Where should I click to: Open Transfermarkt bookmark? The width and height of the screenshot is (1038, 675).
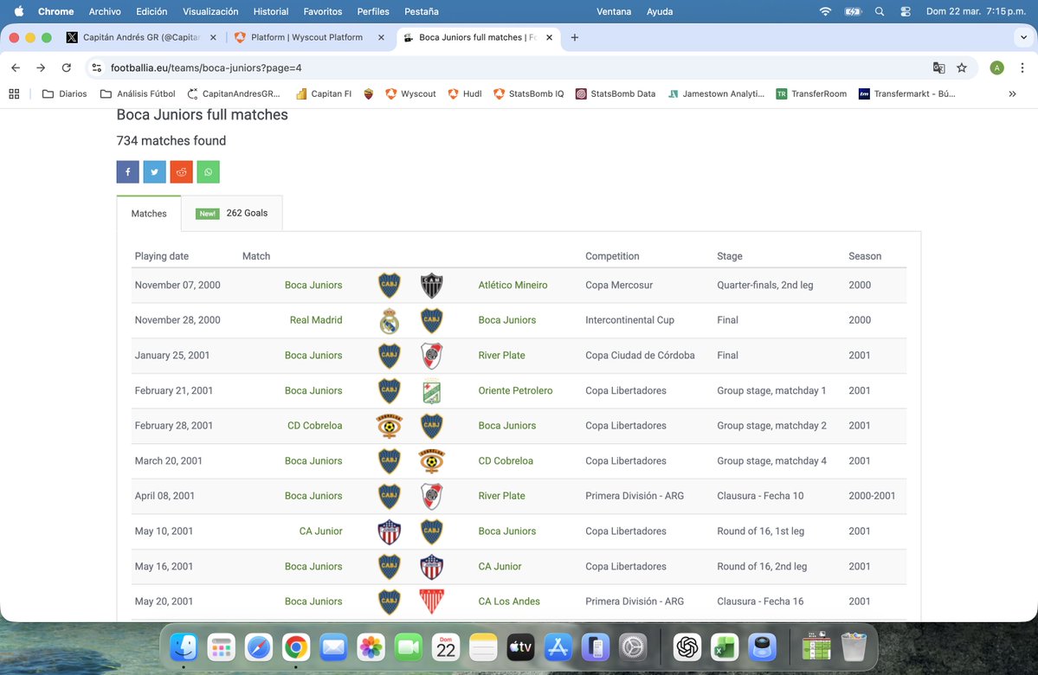907,94
